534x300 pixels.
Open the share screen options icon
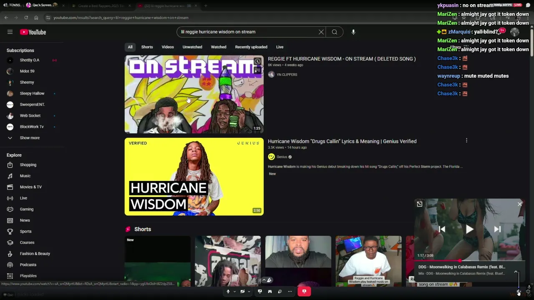point(260,292)
